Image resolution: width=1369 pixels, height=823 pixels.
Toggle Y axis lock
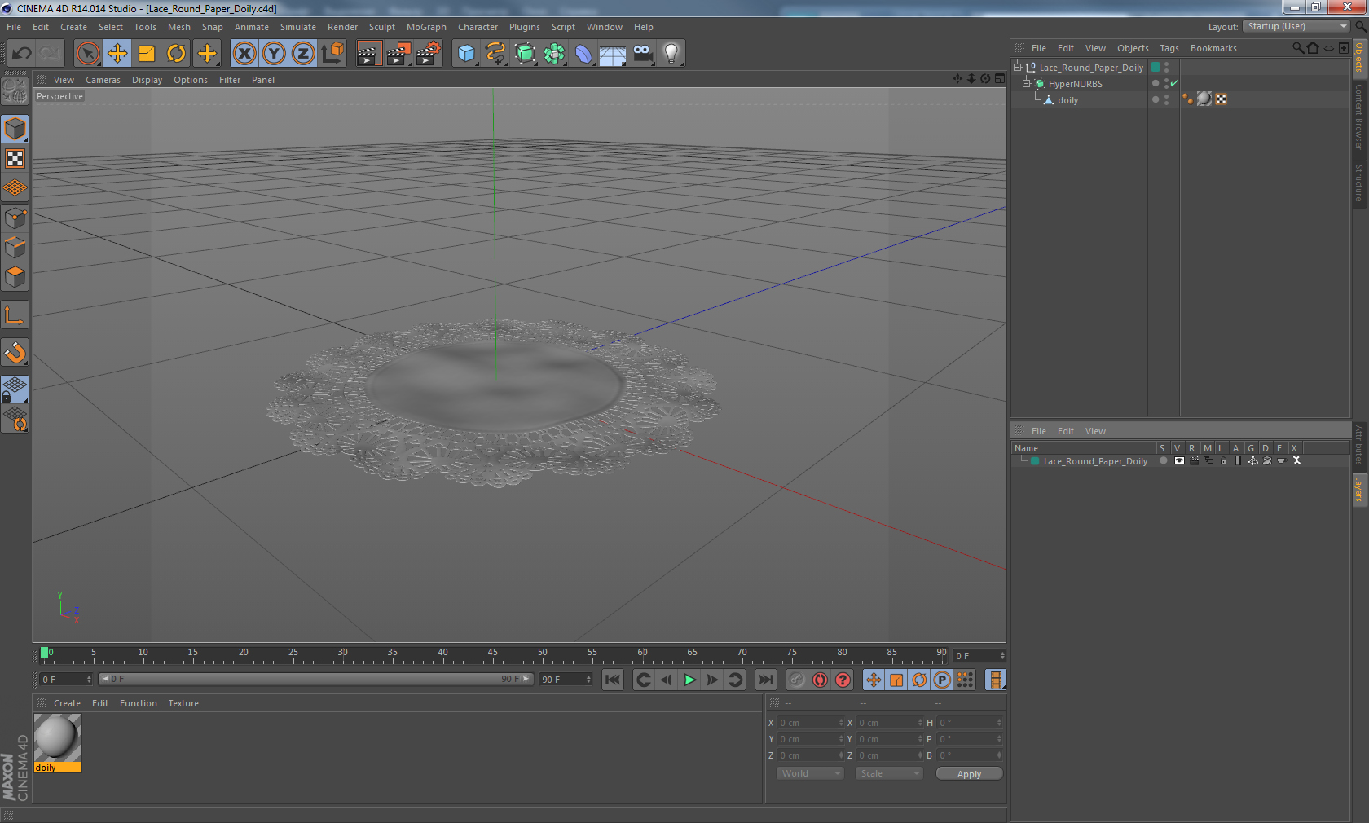point(274,54)
